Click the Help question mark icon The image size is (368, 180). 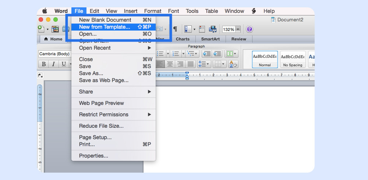click(x=249, y=29)
